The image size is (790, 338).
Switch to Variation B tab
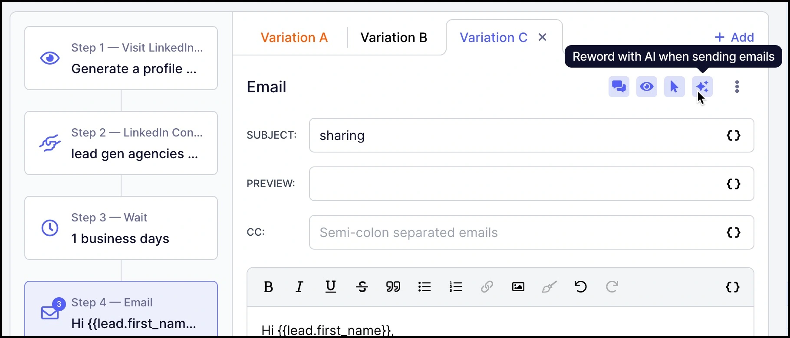click(394, 38)
